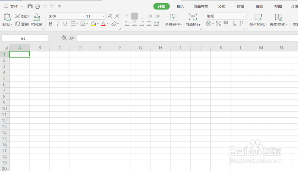298x171 pixels.
Task: Select row 10 header
Action: tap(4, 109)
